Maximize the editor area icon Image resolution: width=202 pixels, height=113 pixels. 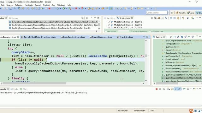click(147, 37)
